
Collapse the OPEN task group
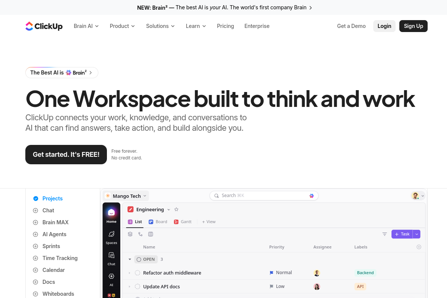pyautogui.click(x=130, y=259)
